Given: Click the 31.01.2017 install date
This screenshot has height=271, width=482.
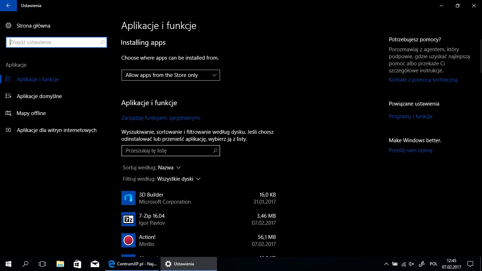Looking at the screenshot, I should [265, 202].
